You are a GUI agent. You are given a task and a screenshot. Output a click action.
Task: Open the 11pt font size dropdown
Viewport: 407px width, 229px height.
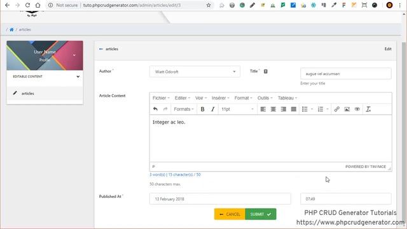pos(237,109)
